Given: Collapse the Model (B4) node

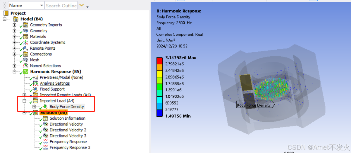Looking at the screenshot, I should coord(4,19).
